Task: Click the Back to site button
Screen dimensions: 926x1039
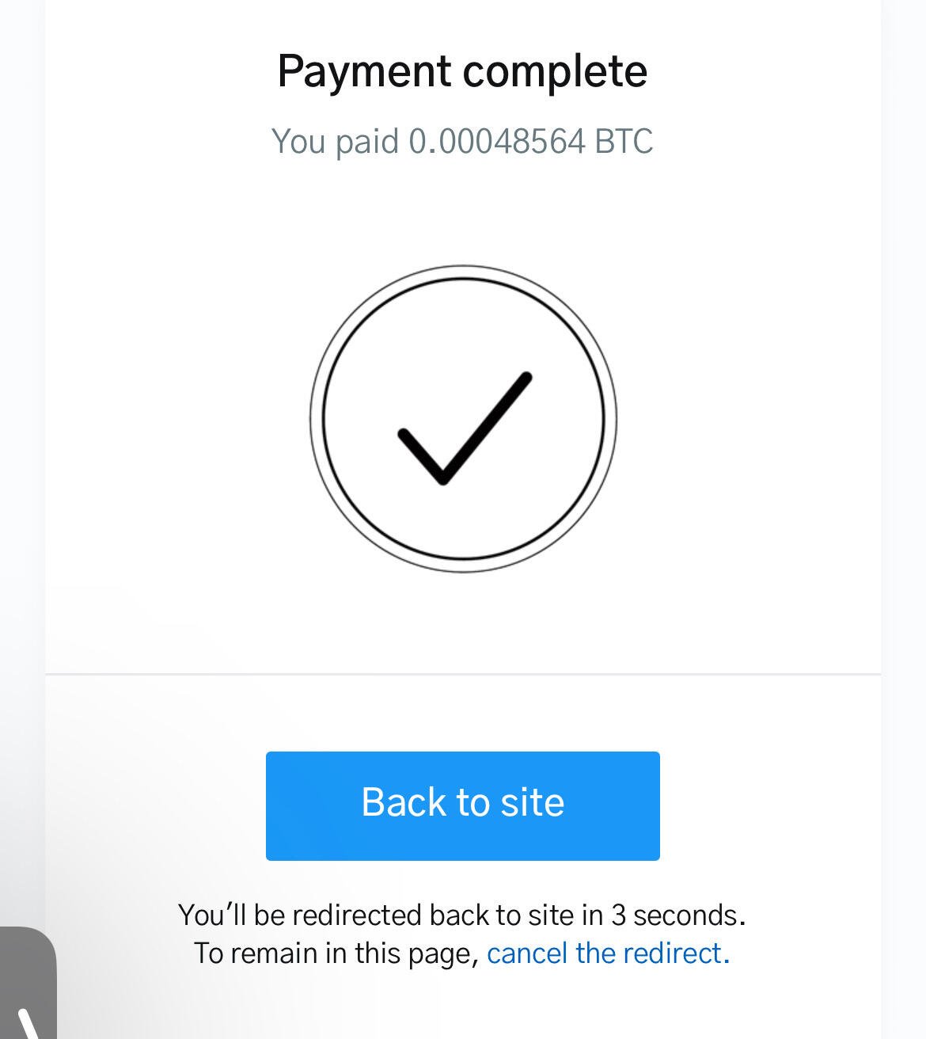Action: tap(463, 805)
